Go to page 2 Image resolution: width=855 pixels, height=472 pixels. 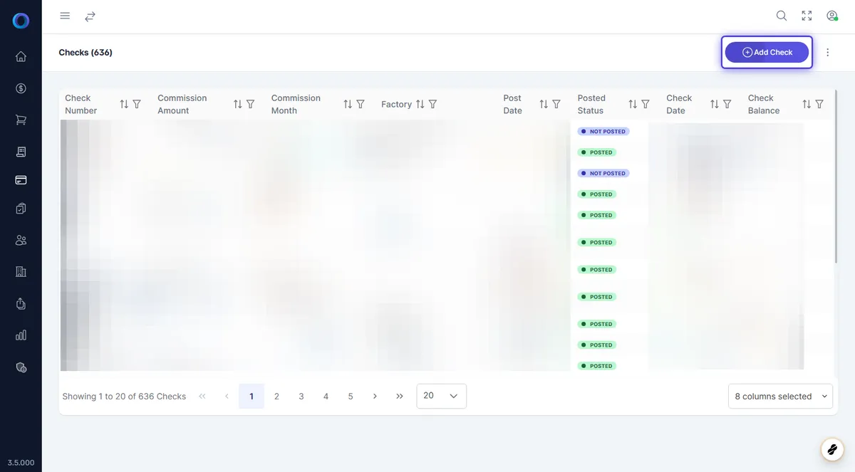276,396
